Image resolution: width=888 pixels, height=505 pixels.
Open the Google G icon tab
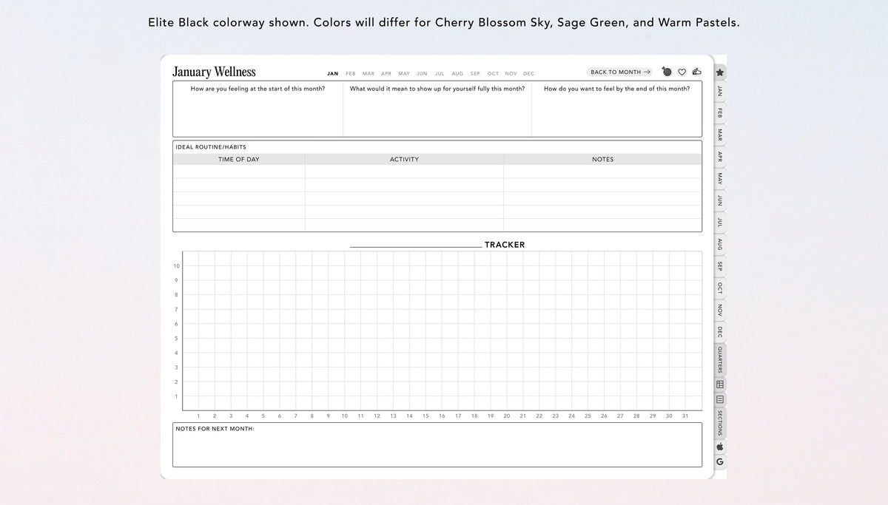720,462
